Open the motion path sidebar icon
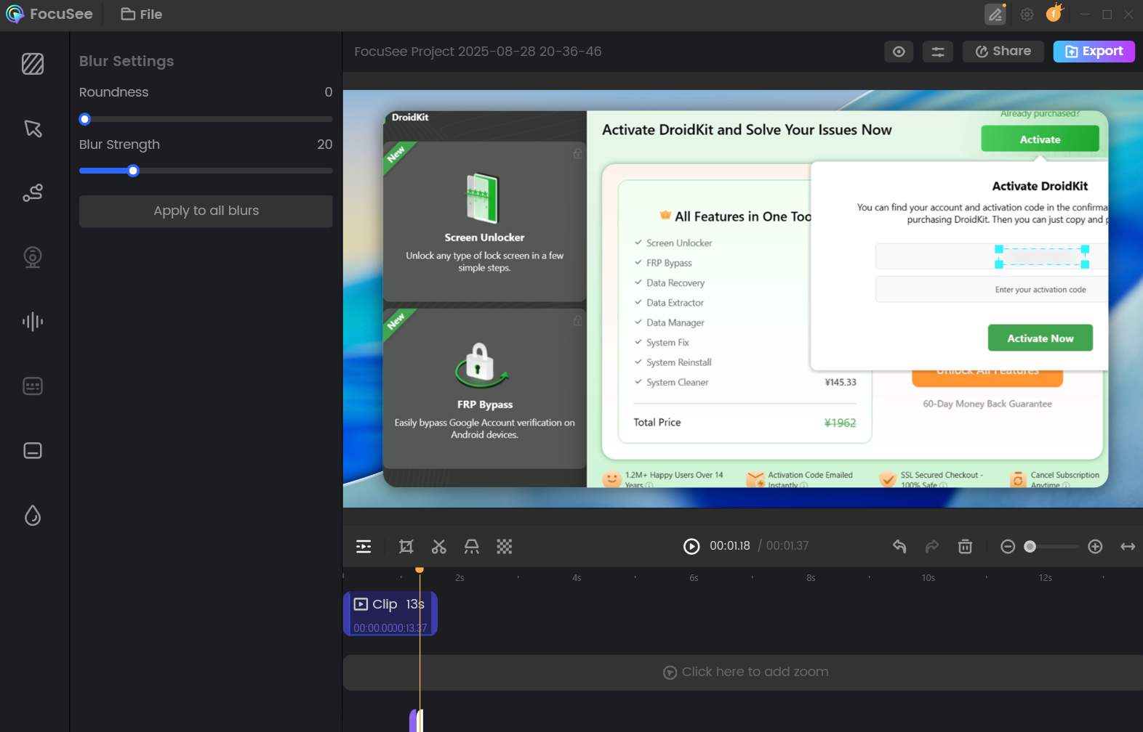The width and height of the screenshot is (1143, 732). pos(33,192)
